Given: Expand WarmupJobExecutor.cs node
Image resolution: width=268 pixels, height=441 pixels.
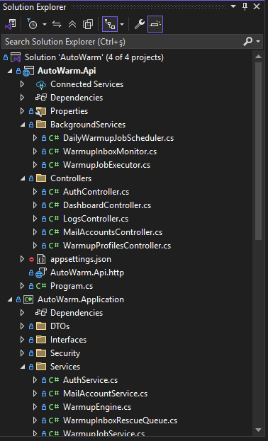Looking at the screenshot, I should click(x=35, y=165).
